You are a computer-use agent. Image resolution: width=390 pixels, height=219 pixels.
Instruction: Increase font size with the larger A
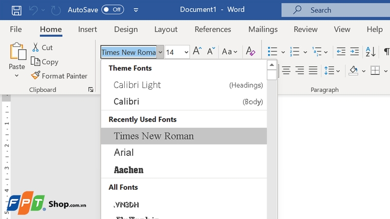(x=197, y=52)
